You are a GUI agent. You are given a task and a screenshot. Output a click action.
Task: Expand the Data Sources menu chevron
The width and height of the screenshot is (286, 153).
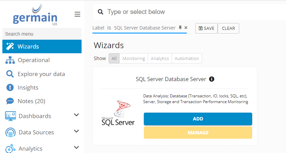click(76, 132)
